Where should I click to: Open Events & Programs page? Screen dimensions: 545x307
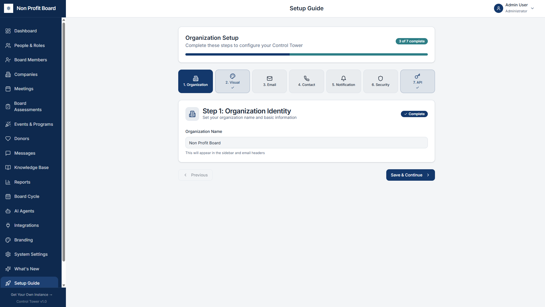pos(29,124)
